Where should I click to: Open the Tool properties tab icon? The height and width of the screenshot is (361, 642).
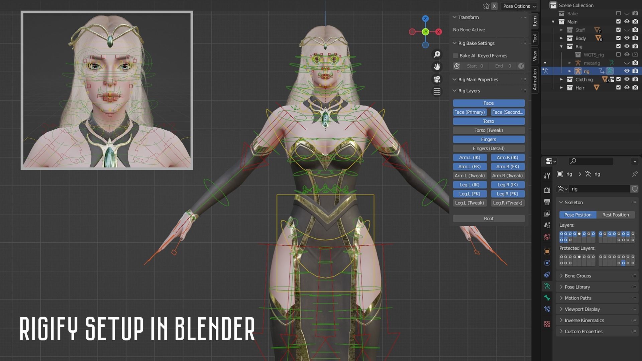click(547, 175)
